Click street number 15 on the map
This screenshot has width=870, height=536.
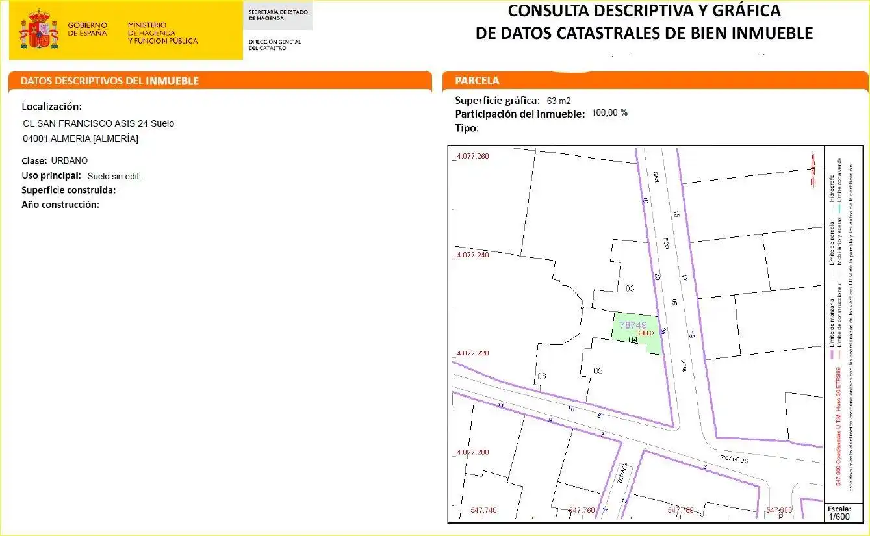676,214
